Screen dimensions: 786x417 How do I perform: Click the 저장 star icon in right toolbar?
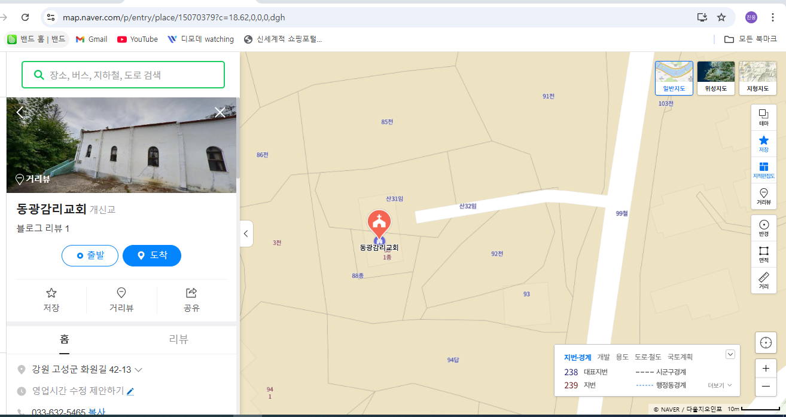[x=763, y=143]
